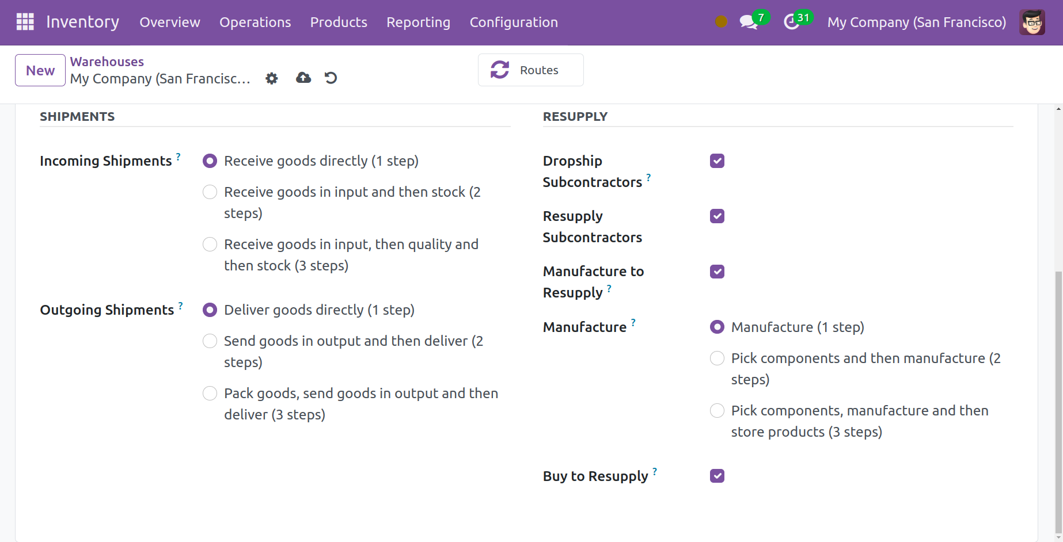Go to the Warehouses breadcrumb link
The image size is (1063, 542).
(107, 62)
